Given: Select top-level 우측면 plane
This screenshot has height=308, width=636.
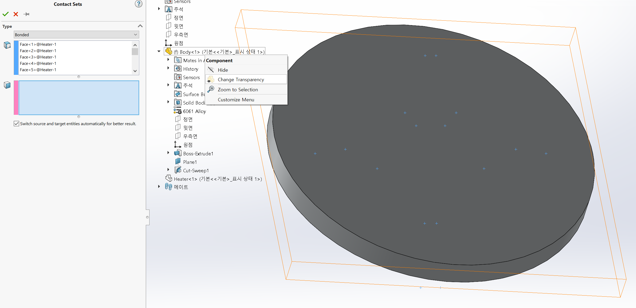Looking at the screenshot, I should coord(181,35).
